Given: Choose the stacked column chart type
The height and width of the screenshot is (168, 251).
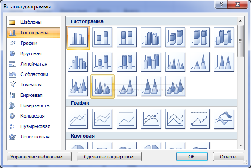Looking at the screenshot, I should click(x=102, y=37).
